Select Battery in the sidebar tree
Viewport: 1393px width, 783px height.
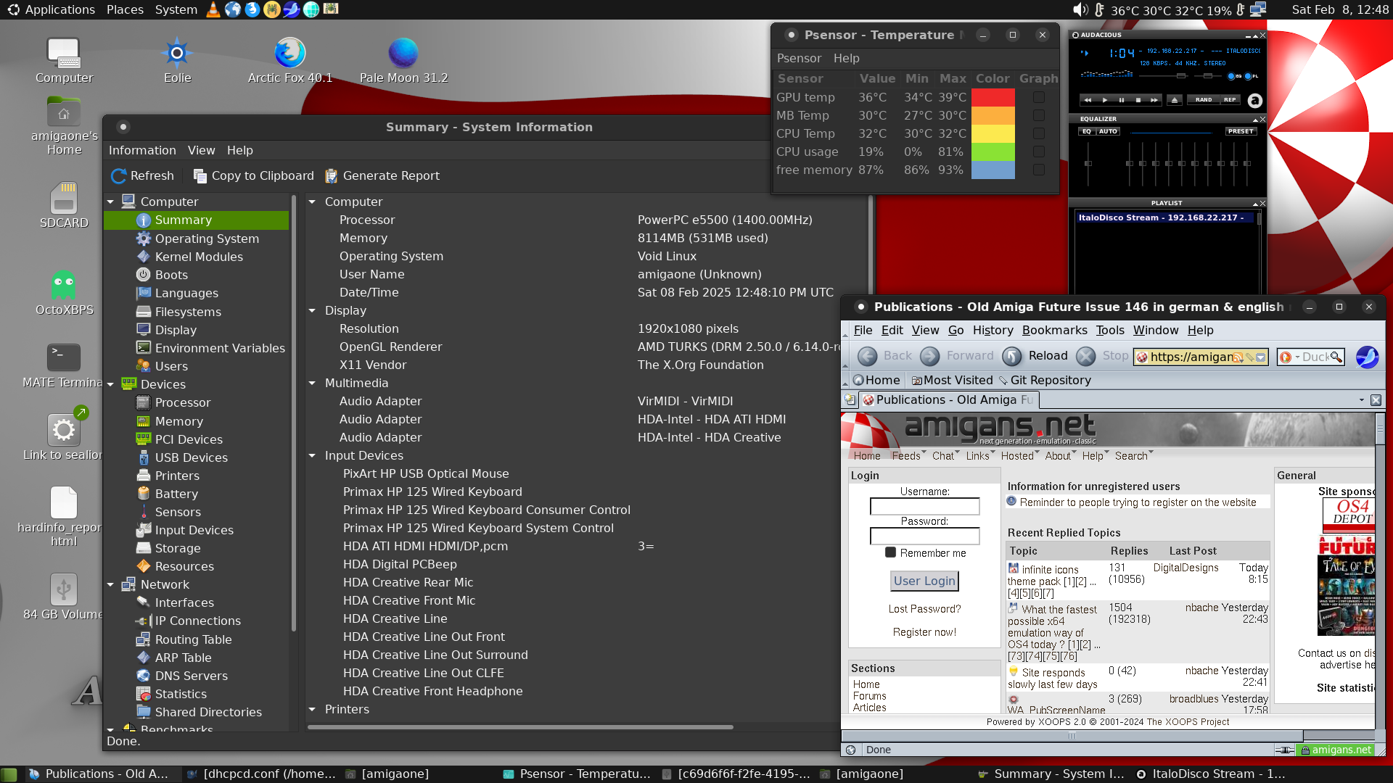[176, 494]
